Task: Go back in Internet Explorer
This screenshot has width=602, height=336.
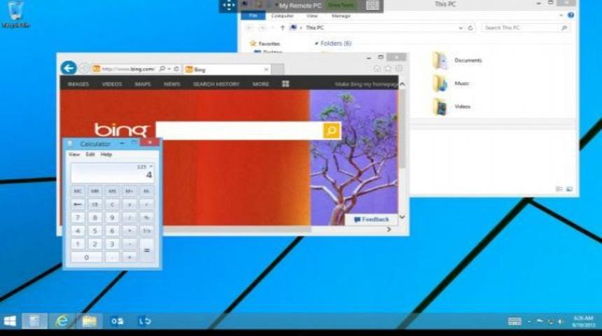Action: 69,69
